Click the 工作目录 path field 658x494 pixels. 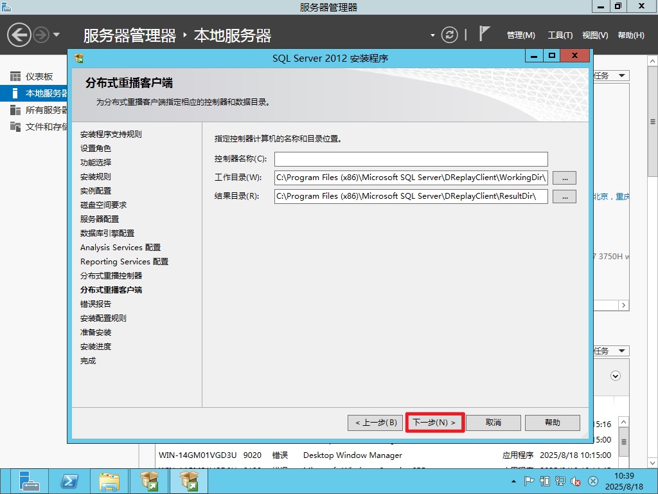click(411, 178)
